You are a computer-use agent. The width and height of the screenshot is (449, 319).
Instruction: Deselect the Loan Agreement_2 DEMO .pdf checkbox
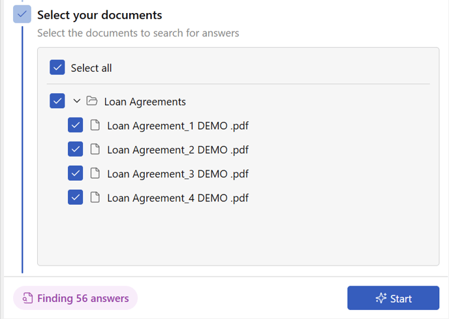coord(75,149)
